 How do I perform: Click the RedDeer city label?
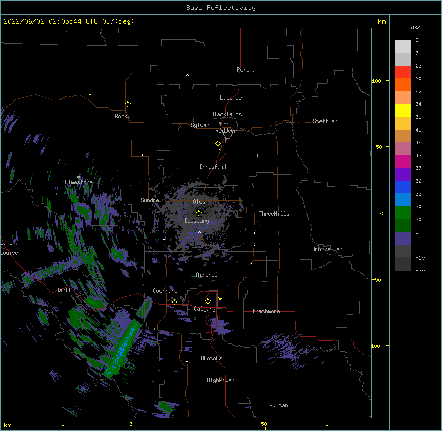coord(226,131)
